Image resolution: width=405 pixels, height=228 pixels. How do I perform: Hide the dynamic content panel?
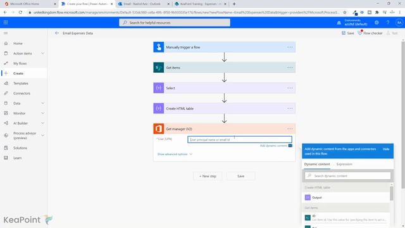coord(386,149)
